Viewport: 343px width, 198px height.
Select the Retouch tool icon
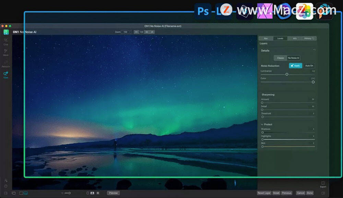pos(6,64)
